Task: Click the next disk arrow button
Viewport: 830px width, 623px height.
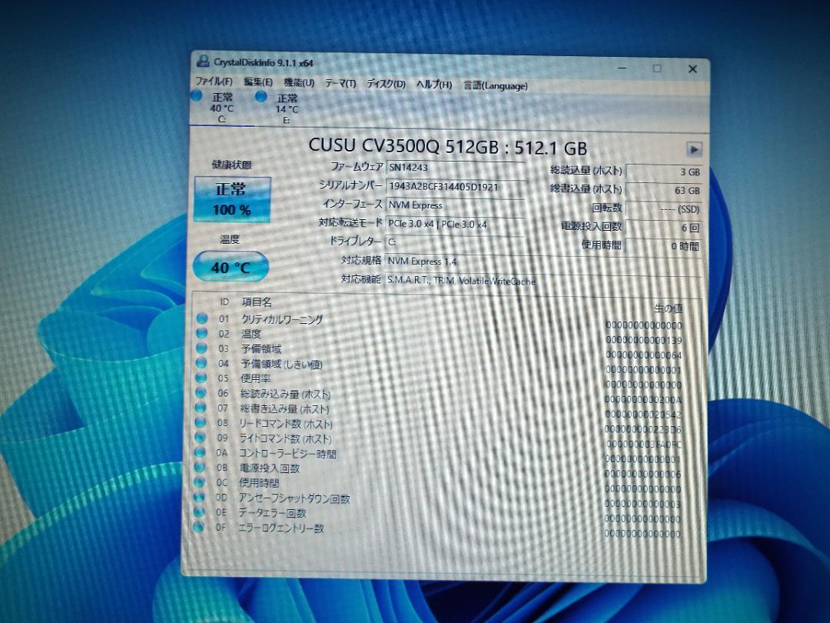Action: (694, 149)
